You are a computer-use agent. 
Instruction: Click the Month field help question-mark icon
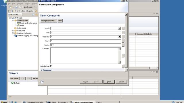click(x=123, y=28)
